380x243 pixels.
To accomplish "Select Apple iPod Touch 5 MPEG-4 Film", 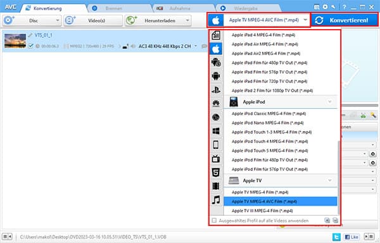I will 280,151.
